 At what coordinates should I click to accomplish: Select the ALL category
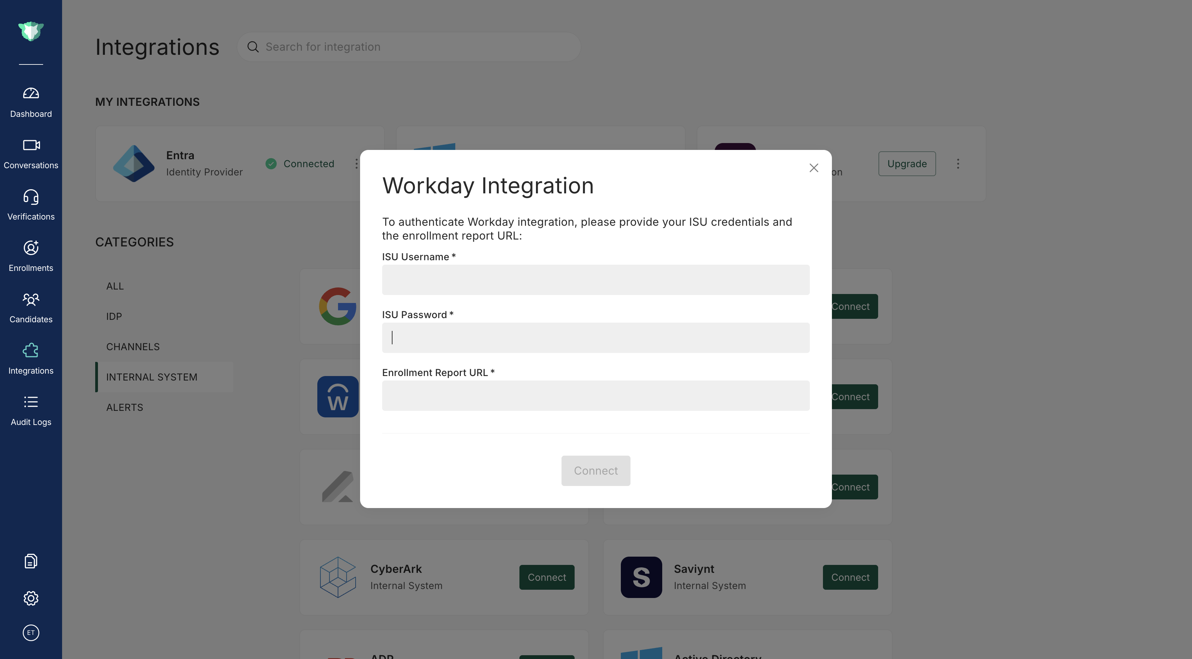tap(115, 286)
